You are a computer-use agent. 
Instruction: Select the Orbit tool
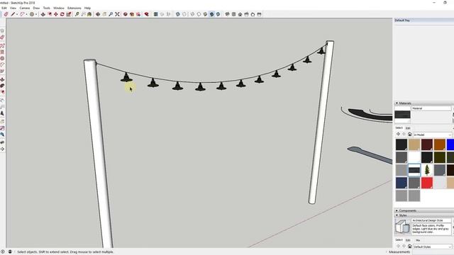tap(98, 14)
